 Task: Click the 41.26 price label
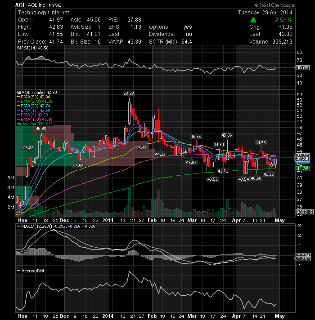tap(268, 174)
